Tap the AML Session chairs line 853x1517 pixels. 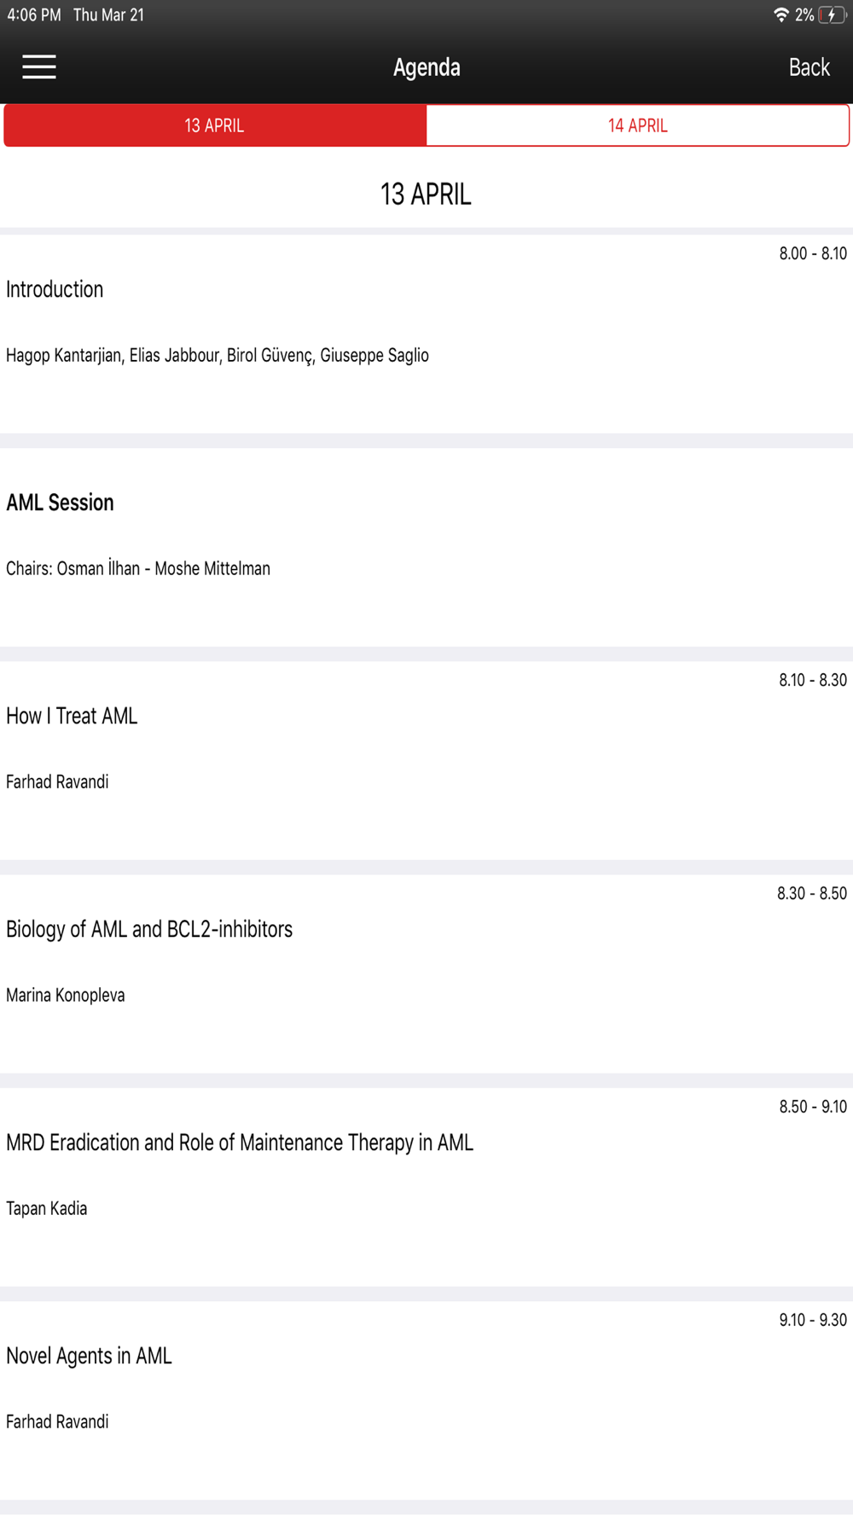pyautogui.click(x=138, y=568)
